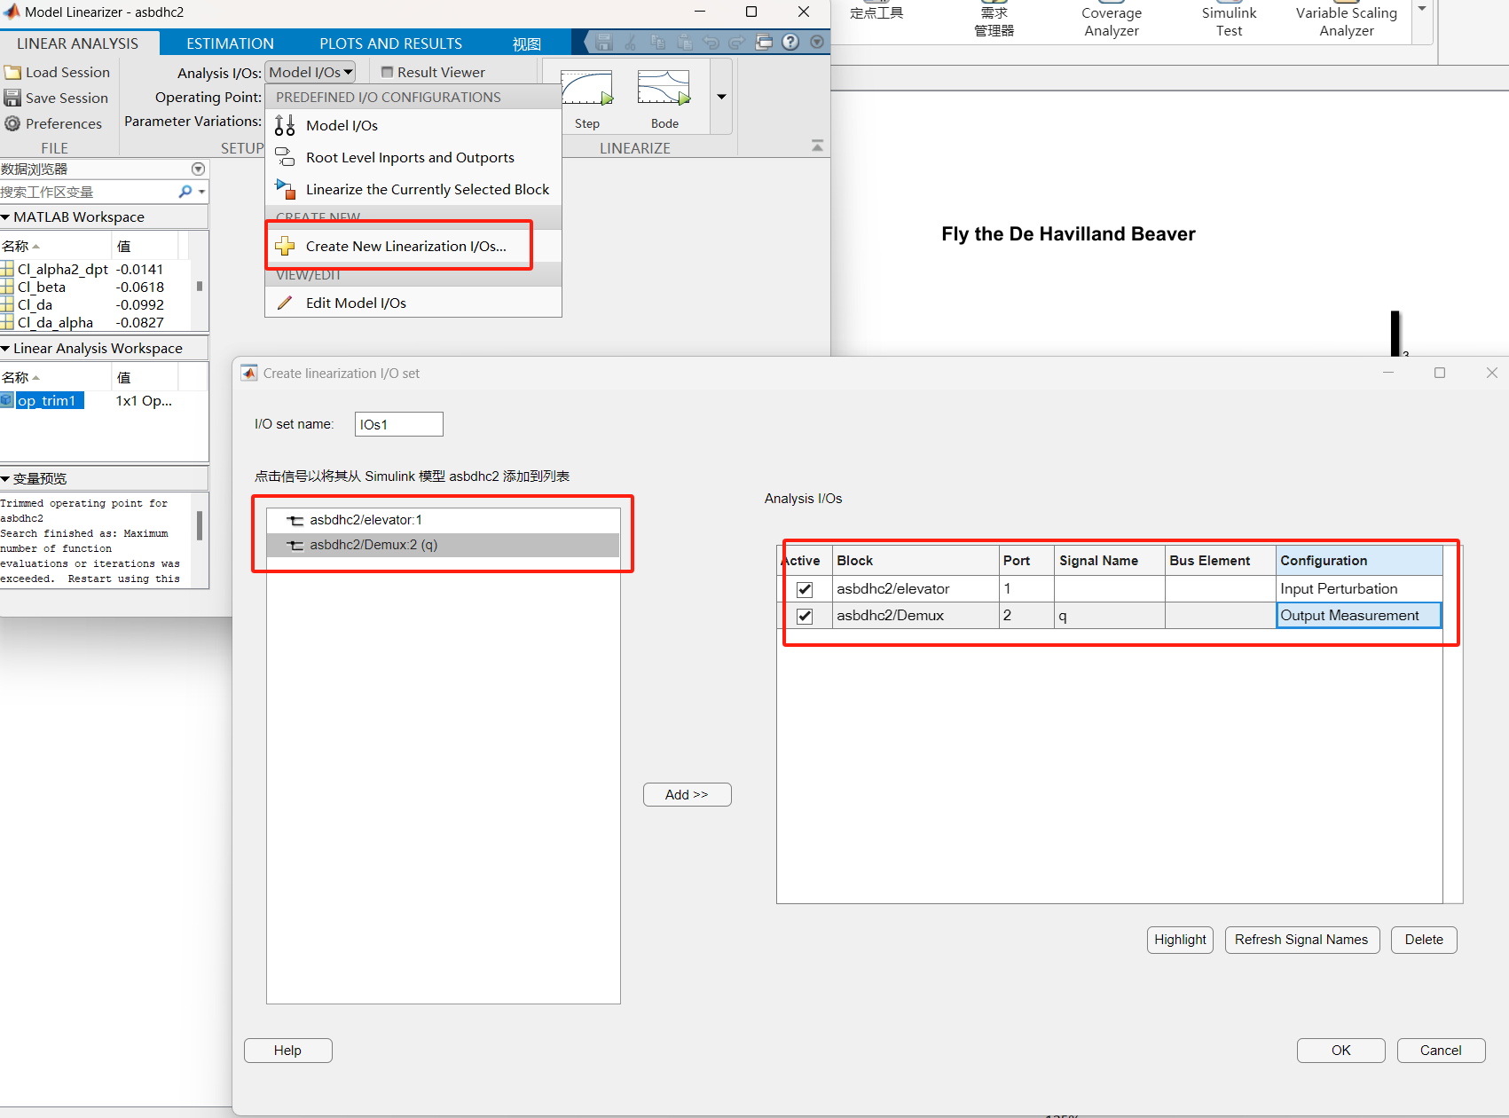Select Create New Linearization I/Os menu item

413,246
